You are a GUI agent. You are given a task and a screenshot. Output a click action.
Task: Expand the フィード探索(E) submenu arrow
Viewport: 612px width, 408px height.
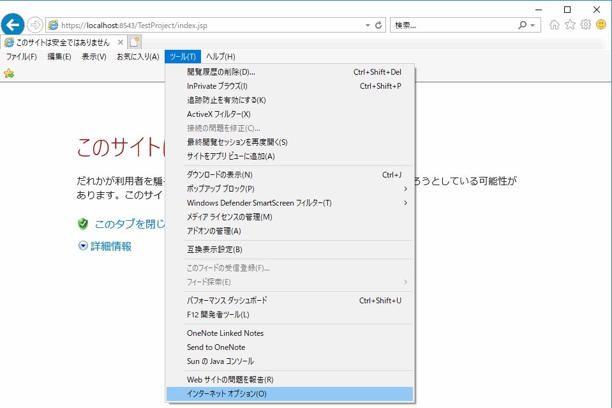[405, 282]
